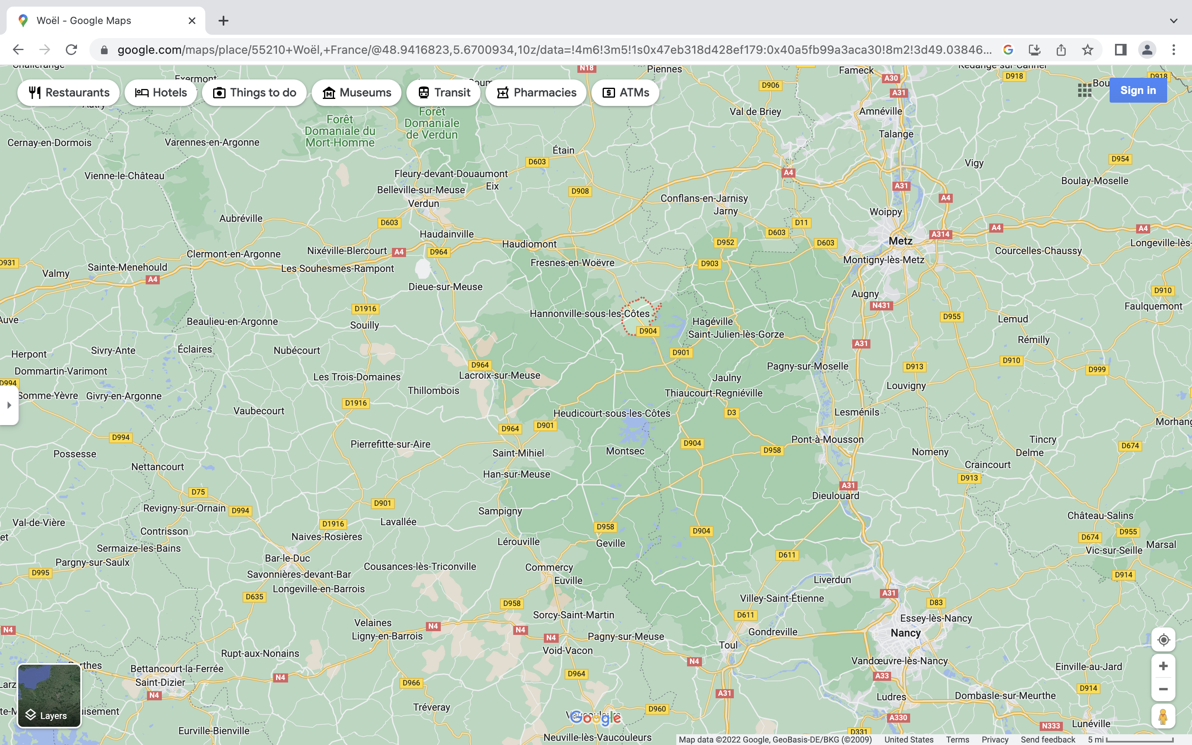
Task: Click the browser share icon
Action: tap(1061, 50)
